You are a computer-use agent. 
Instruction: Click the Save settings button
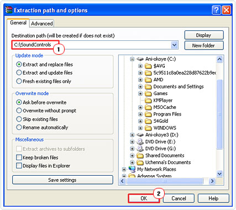62,180
